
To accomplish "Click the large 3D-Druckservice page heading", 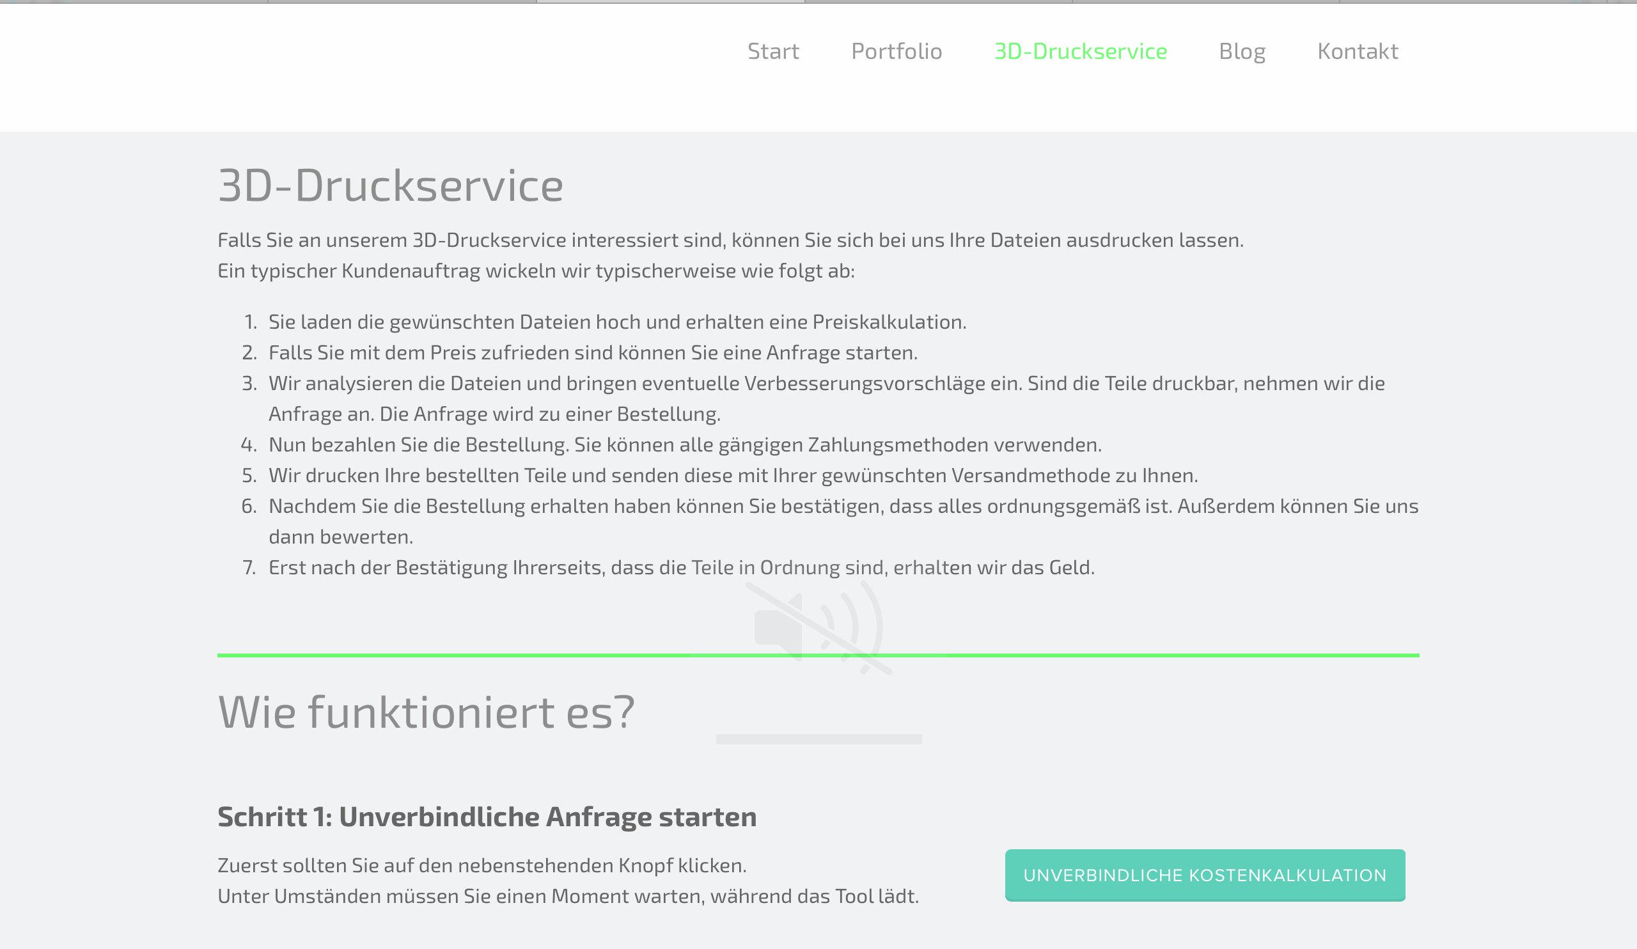I will pos(391,186).
